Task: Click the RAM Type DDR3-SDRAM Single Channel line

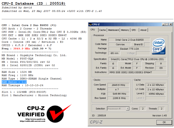Action: point(32,79)
